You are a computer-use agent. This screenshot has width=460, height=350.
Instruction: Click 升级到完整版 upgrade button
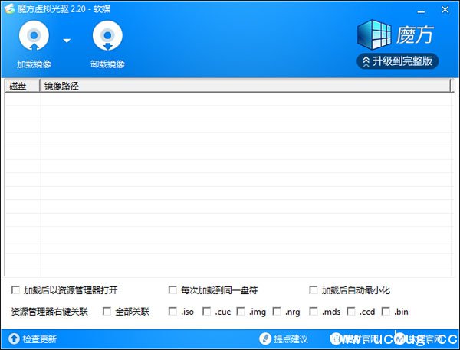point(397,61)
